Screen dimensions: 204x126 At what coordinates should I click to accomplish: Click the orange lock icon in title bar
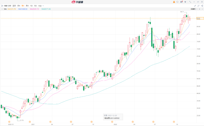[x=174, y=2]
